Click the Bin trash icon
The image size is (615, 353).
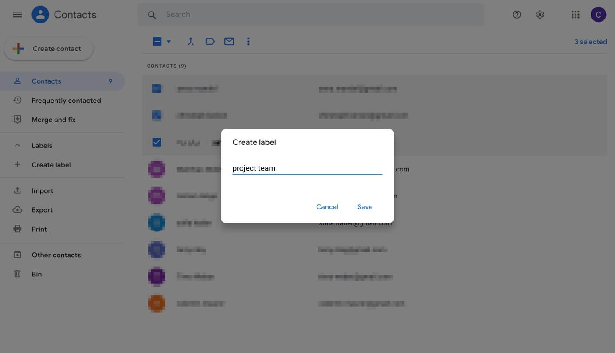pos(17,274)
